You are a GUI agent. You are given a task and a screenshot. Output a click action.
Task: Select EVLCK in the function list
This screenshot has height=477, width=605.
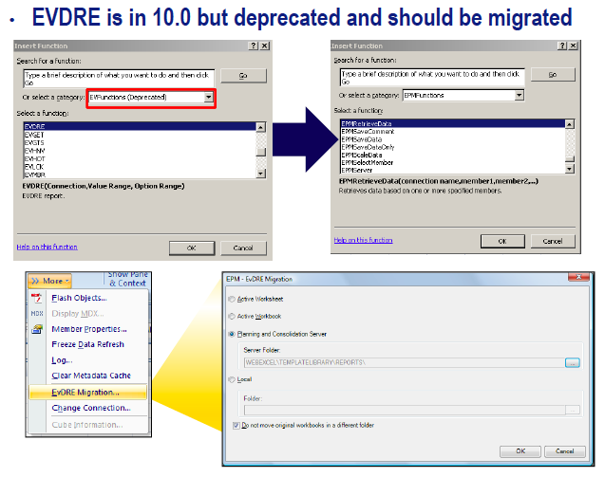coord(140,167)
